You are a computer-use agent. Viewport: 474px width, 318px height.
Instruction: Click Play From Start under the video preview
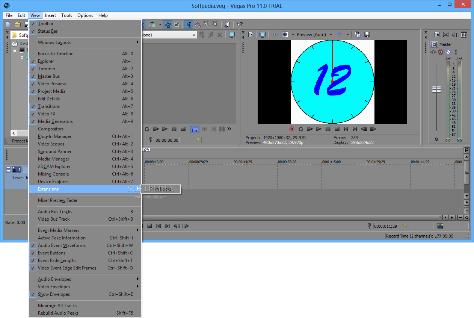pyautogui.click(x=309, y=129)
